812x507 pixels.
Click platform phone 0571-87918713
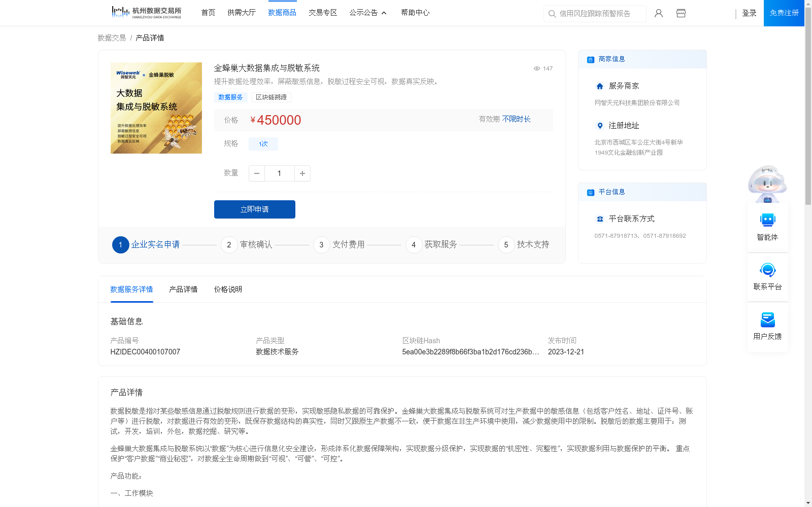(616, 236)
